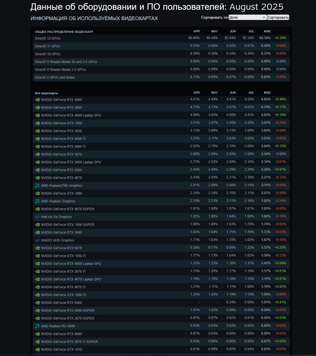This screenshot has height=356, width=316.
Task: Click the 1.57% AUG value for RTX 5070
Action: click(x=266, y=248)
